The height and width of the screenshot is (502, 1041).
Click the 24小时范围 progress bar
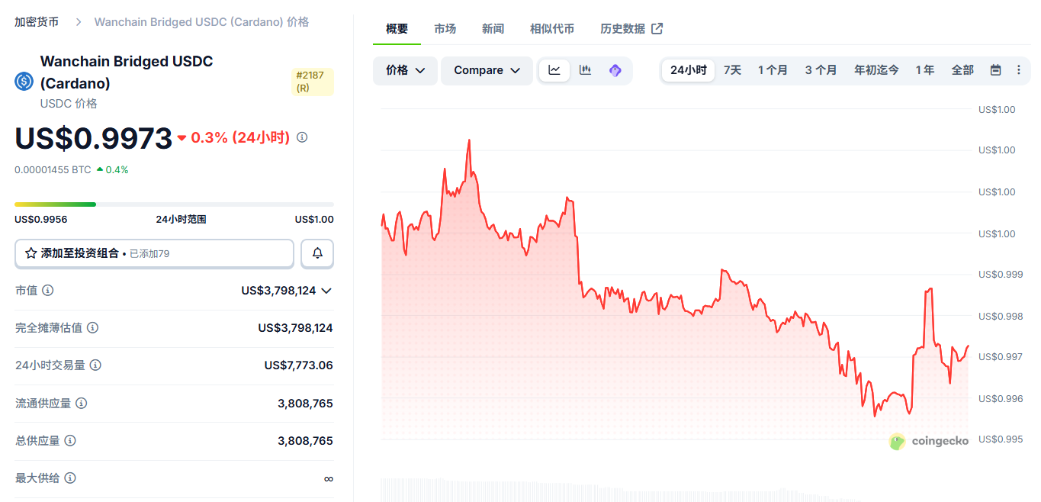tap(174, 204)
